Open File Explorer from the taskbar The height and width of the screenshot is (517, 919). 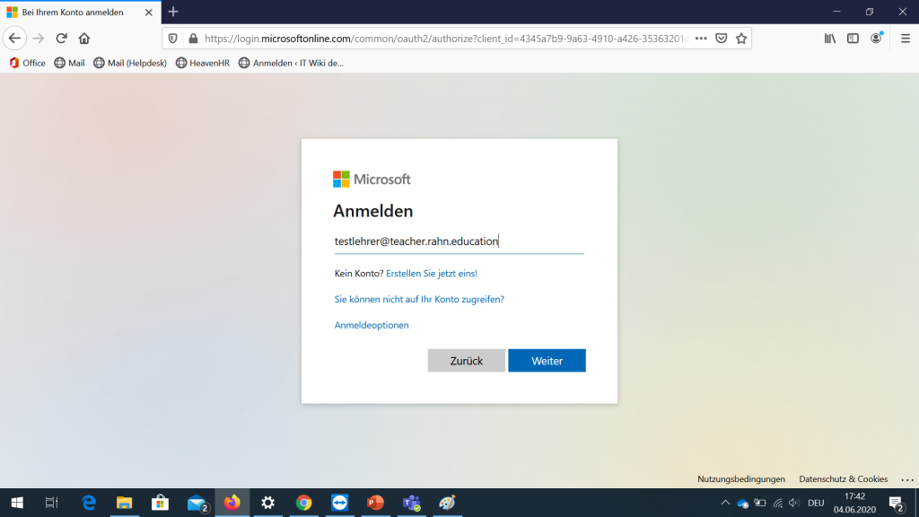pyautogui.click(x=124, y=503)
